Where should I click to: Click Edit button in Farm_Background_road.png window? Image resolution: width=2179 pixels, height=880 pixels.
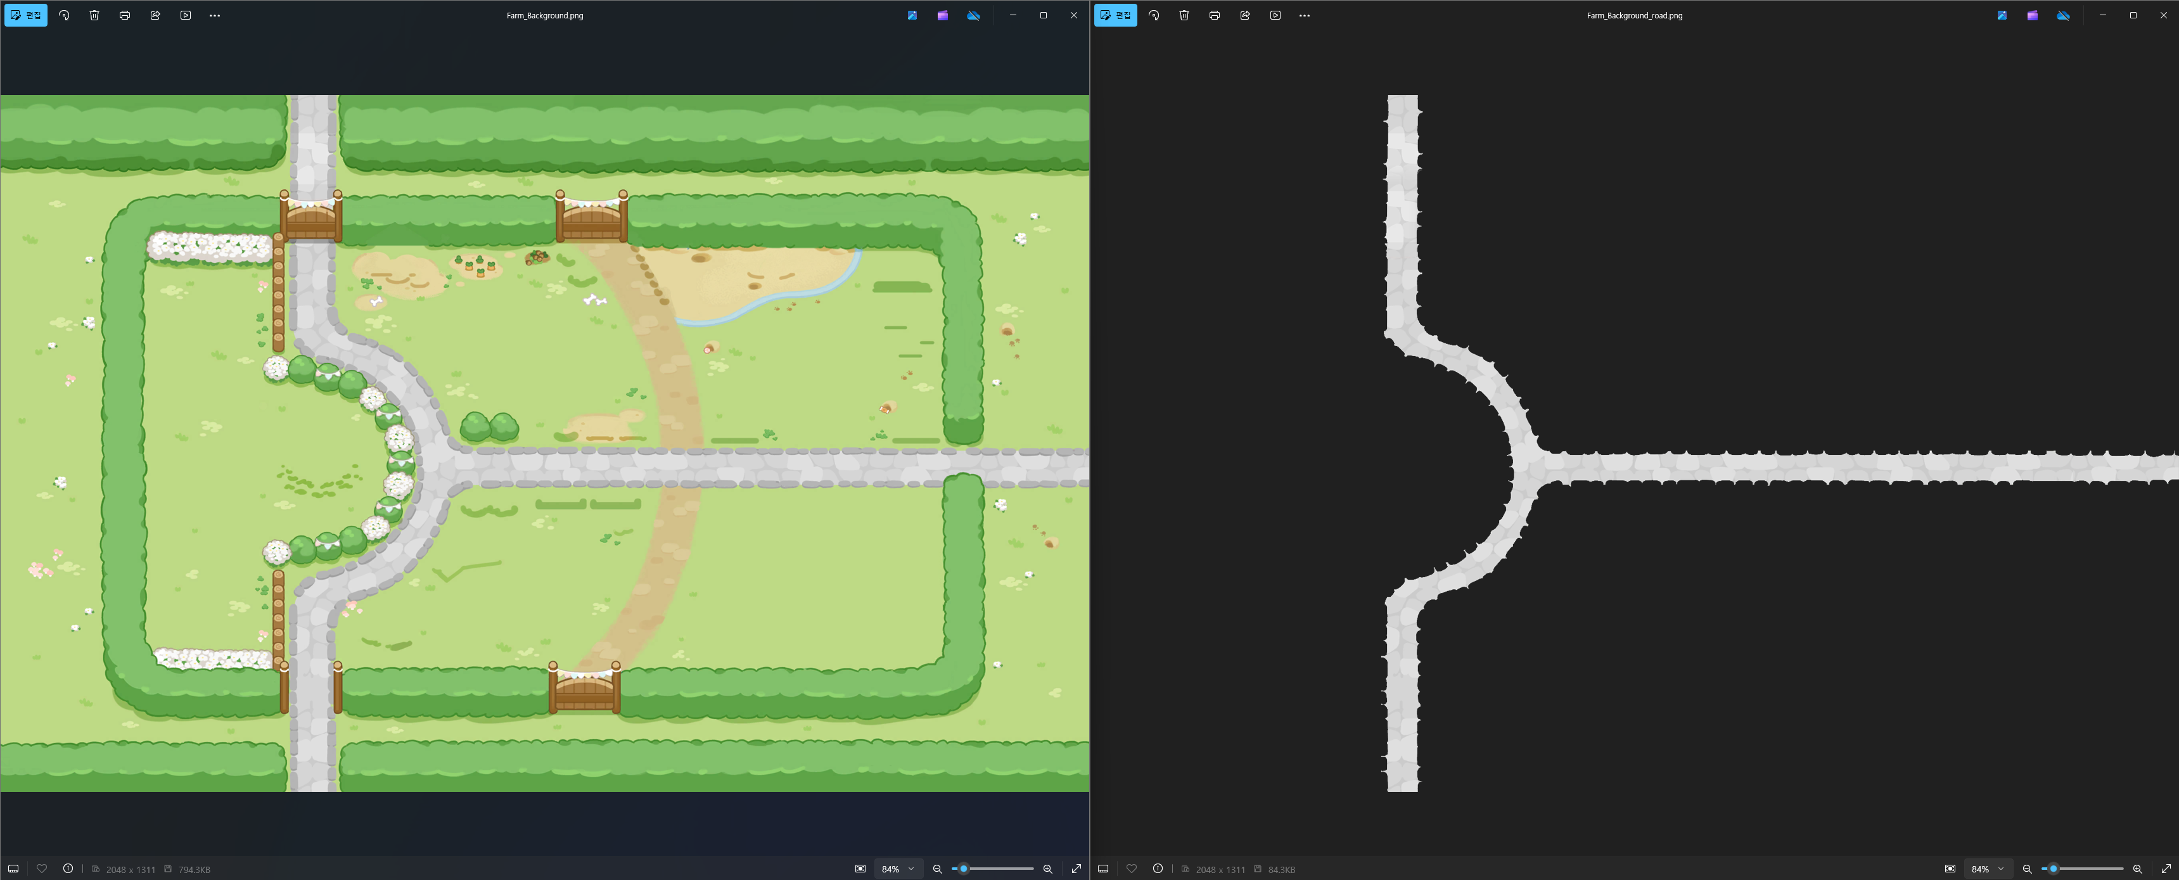click(1115, 15)
